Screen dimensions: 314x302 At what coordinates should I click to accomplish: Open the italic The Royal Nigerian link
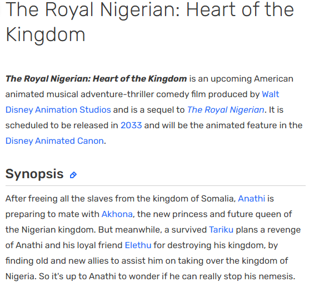(226, 110)
